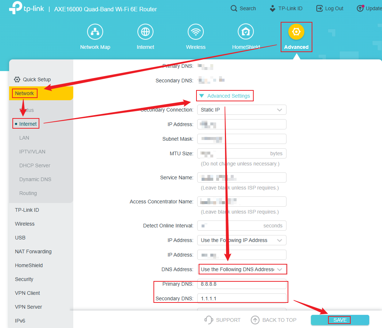Click the SAVE button

point(339,320)
